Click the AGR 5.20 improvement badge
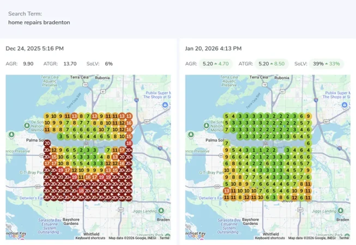Image resolution: width=356 pixels, height=245 pixels. click(215, 64)
